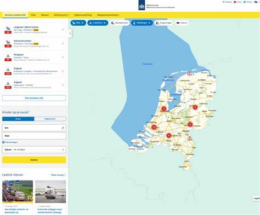Focus the Naar input field
Image resolution: width=260 pixels, height=215 pixels.
tap(34, 136)
